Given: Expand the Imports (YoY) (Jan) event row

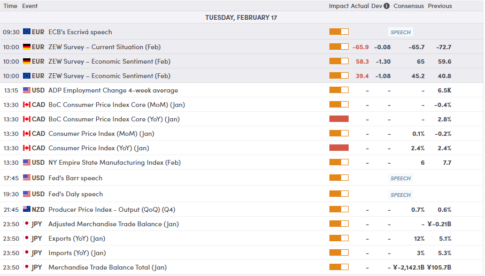Looking at the screenshot, I should 77,253.
